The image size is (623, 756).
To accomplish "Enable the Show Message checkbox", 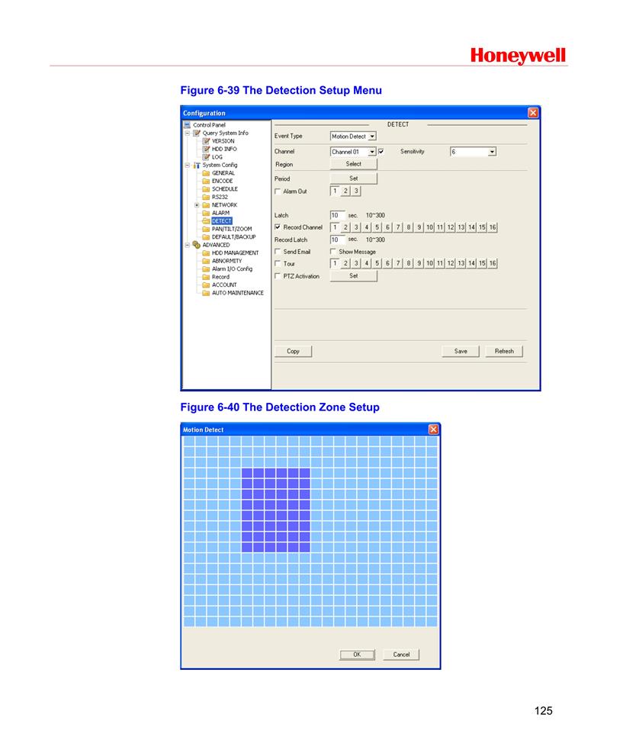I will click(333, 252).
